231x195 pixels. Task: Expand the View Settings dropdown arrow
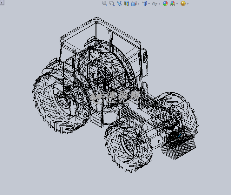click(188, 4)
